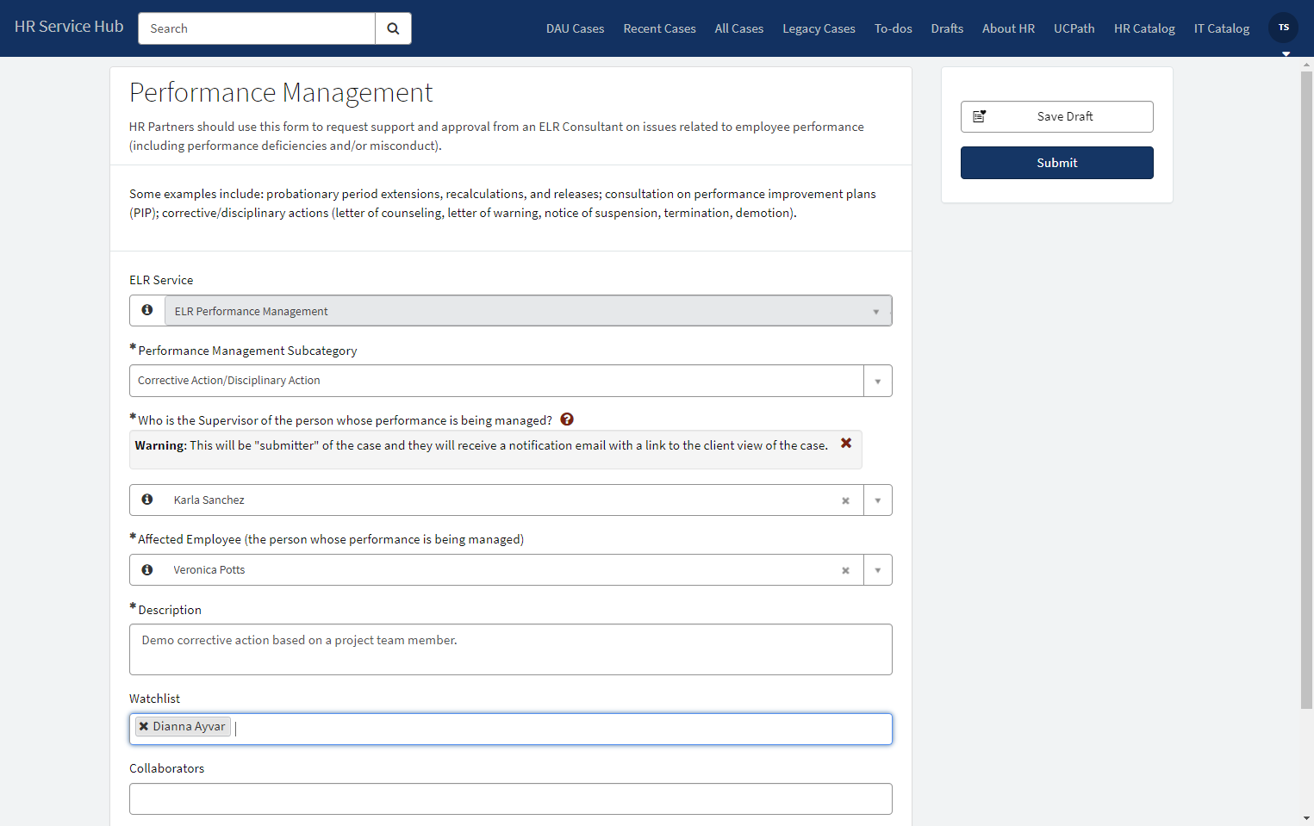Click the Collaborators input field
Viewport: 1314px width, 826px height.
(x=510, y=798)
